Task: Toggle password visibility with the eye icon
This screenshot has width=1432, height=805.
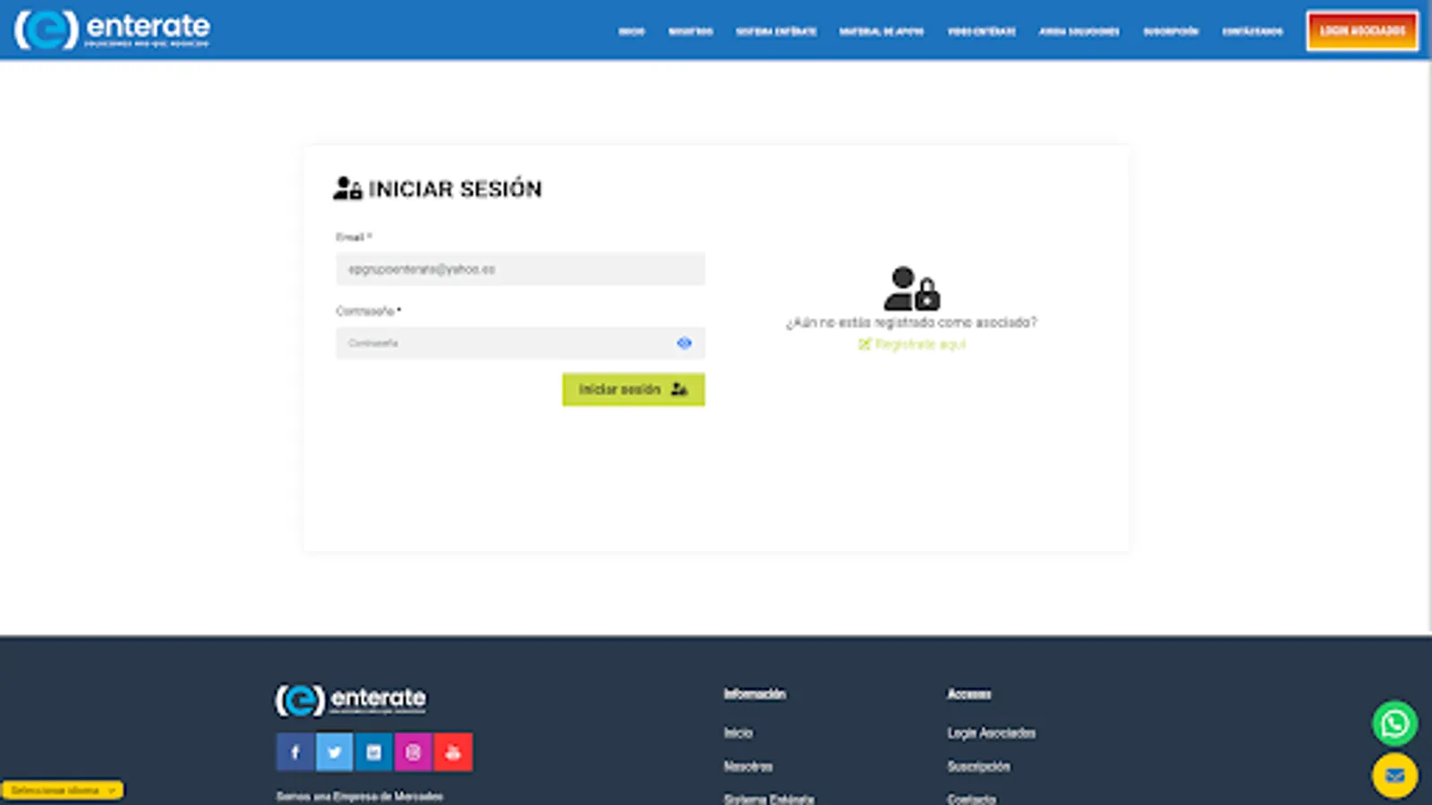Action: tap(685, 343)
